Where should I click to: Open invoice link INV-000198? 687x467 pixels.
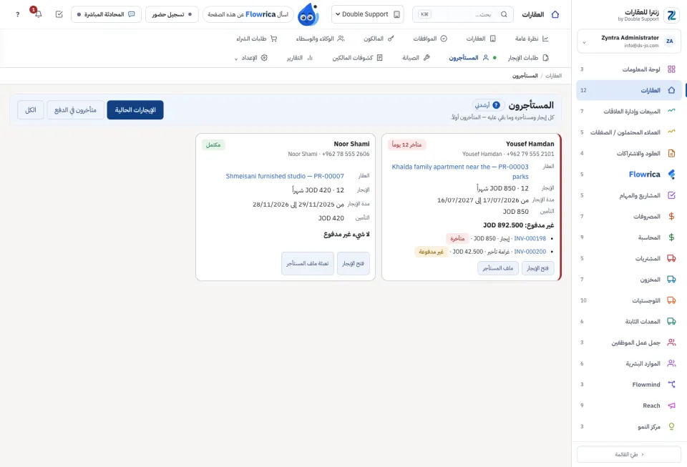[530, 239]
